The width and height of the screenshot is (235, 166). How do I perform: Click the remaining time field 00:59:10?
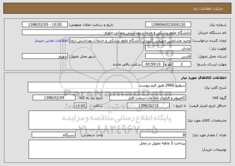153,64
